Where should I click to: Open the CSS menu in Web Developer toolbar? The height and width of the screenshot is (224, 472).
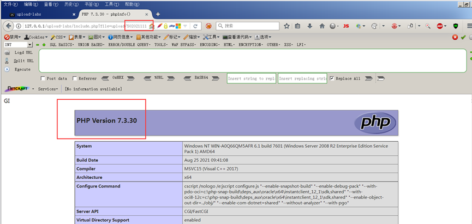pyautogui.click(x=58, y=37)
